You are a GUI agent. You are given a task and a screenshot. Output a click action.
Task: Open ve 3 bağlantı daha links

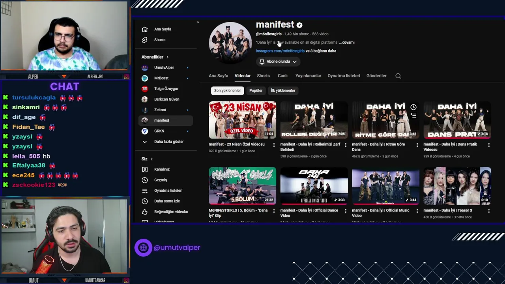(x=321, y=51)
